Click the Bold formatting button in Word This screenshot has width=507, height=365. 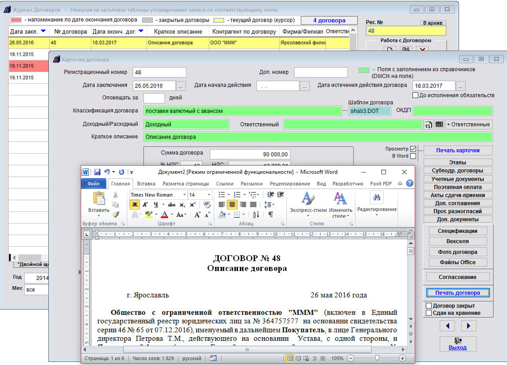click(135, 204)
